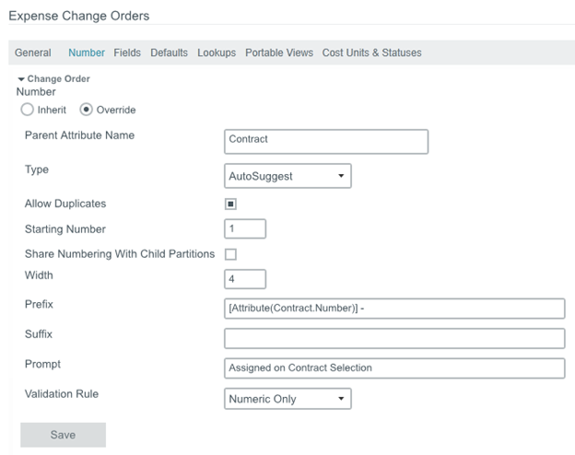Select the Inherit radio option
Screen dimensions: 575x455
(x=28, y=110)
